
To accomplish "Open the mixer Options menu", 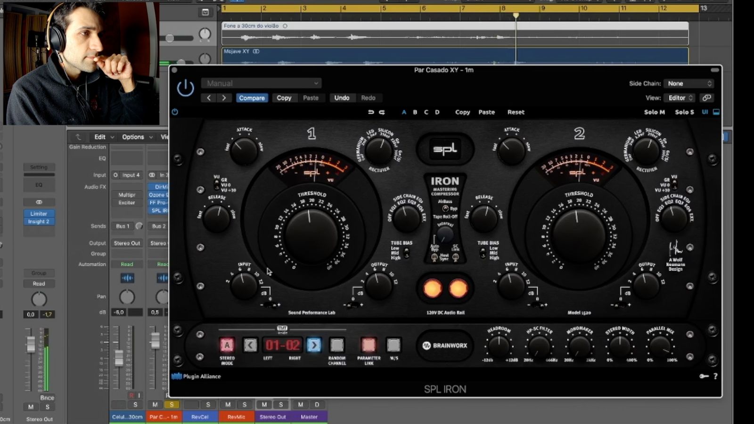I will pyautogui.click(x=137, y=137).
